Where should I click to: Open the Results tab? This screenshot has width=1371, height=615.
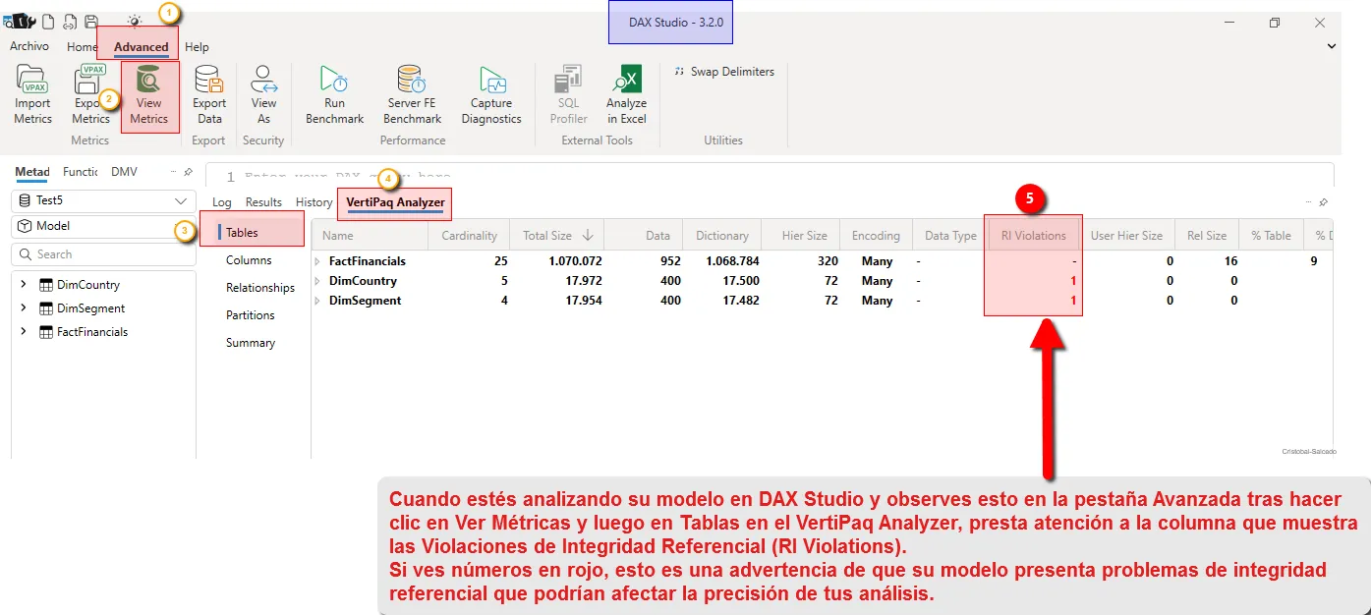pos(263,202)
